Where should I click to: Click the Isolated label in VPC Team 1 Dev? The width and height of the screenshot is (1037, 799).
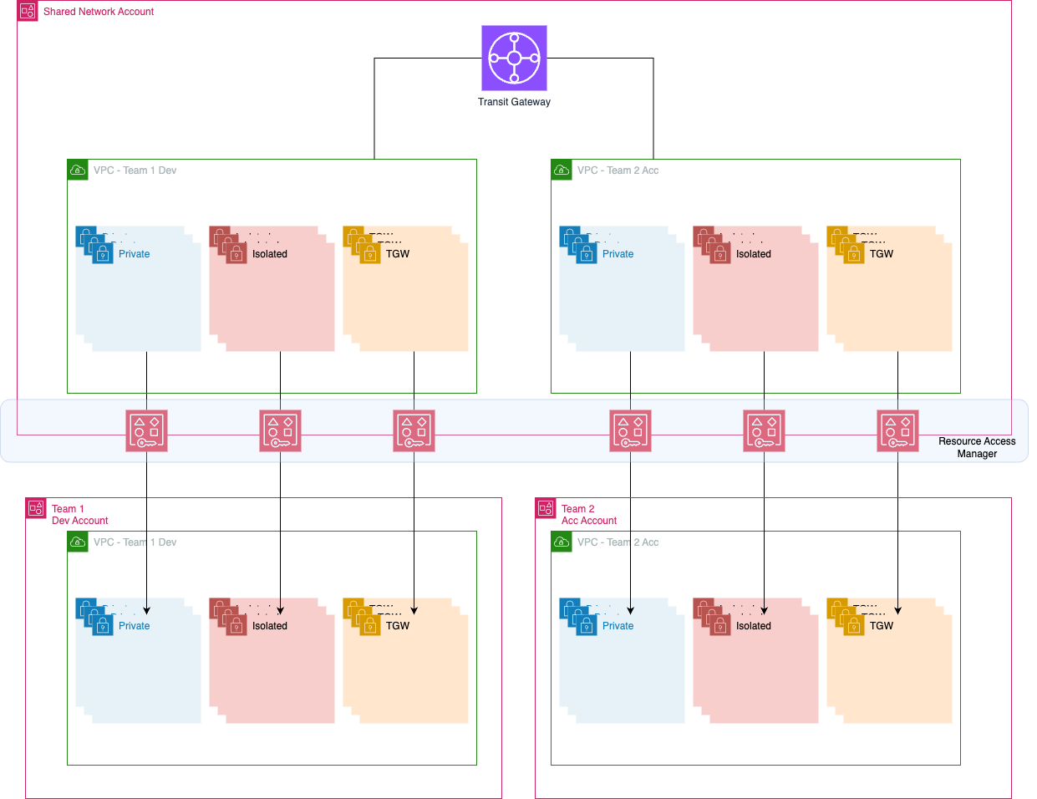coord(269,254)
